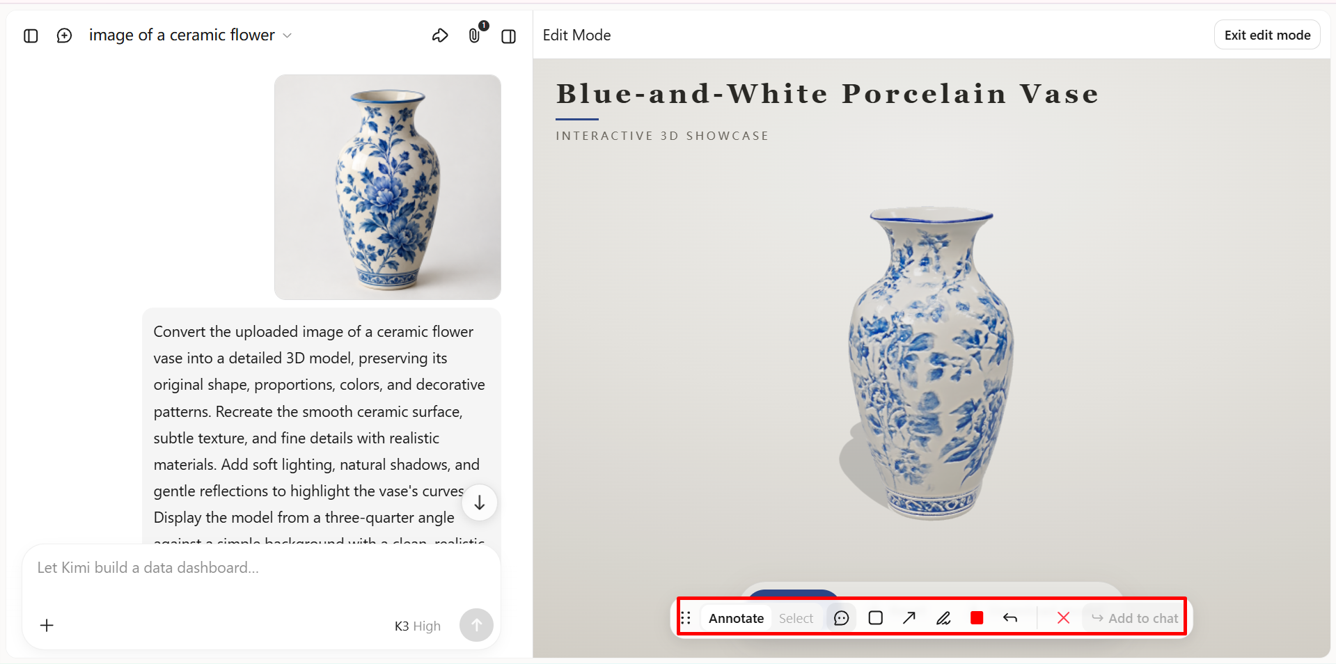Select the arrow drawing tool
The image size is (1336, 664).
tap(909, 618)
